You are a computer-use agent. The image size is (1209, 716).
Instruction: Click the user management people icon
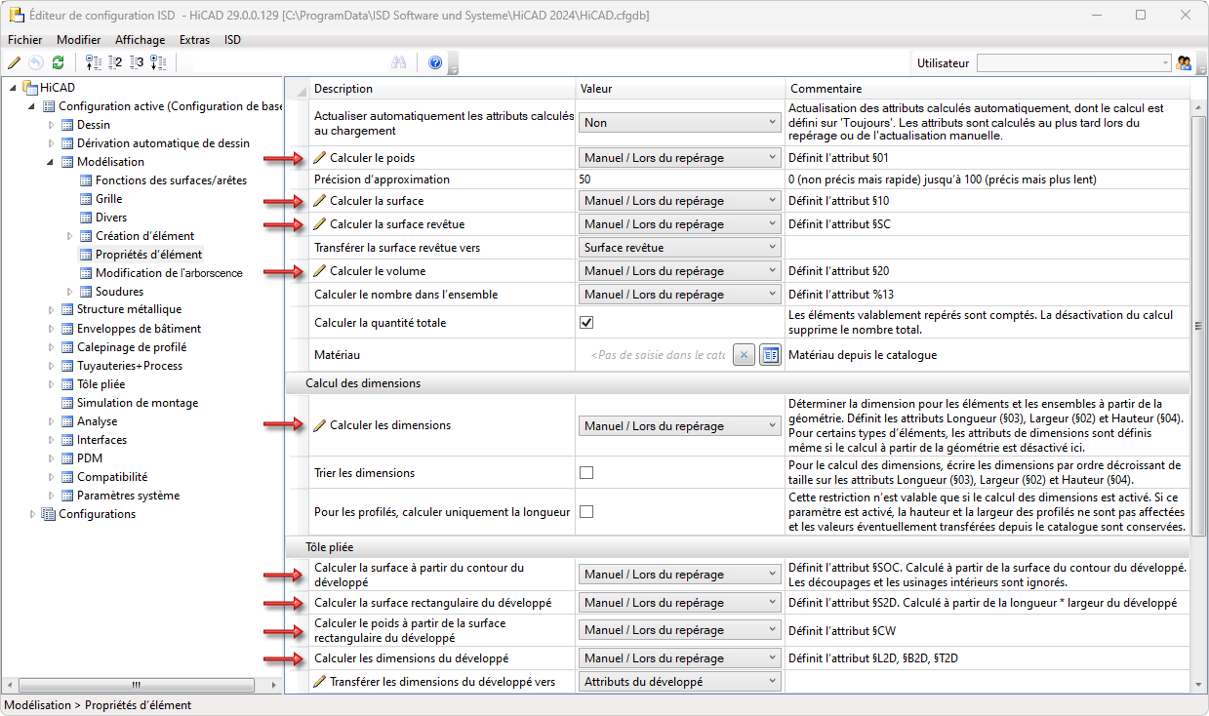tap(1185, 62)
